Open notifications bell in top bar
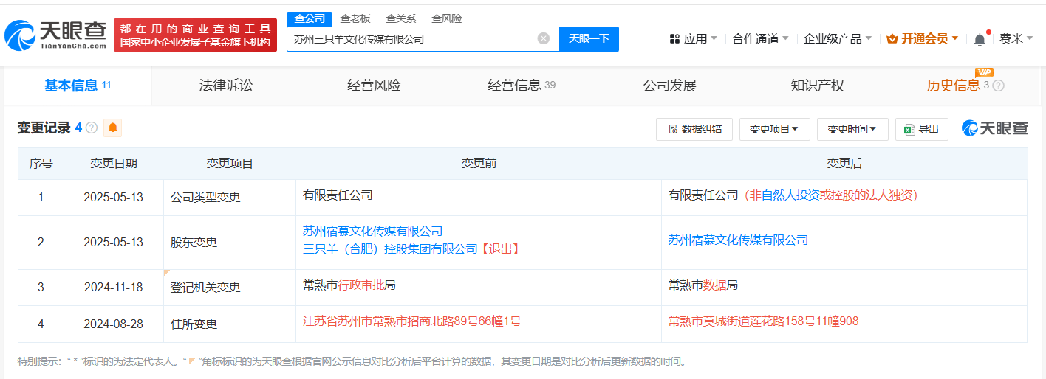 980,39
